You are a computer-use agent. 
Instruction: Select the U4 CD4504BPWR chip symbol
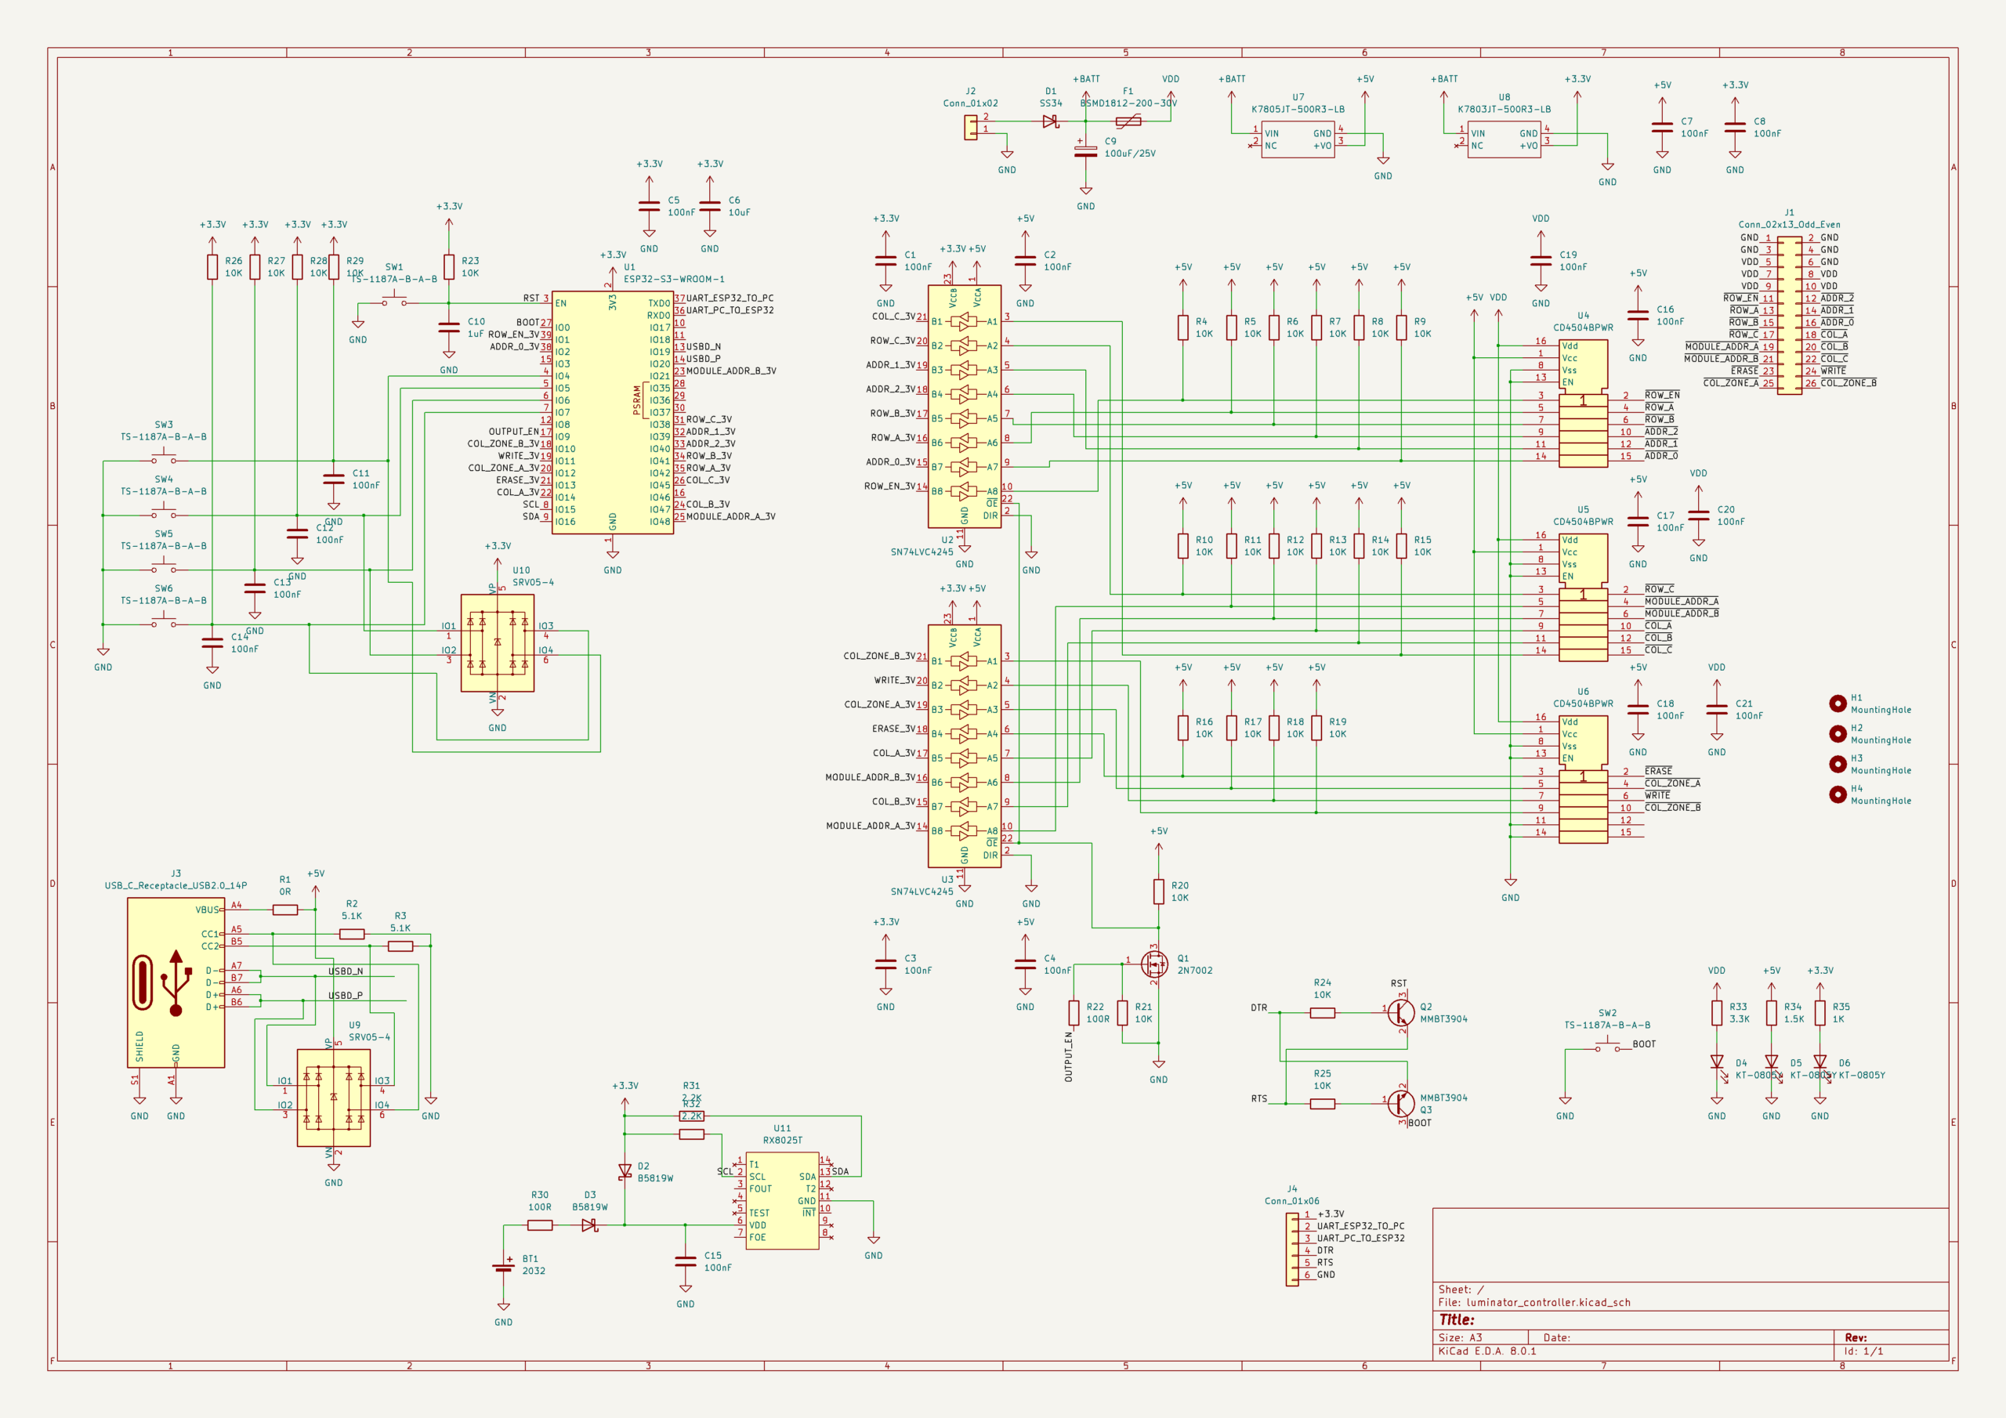1582,403
